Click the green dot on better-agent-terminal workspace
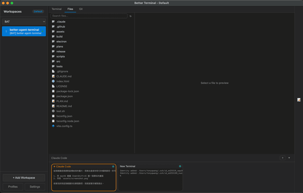Screen dimensions: 303x193 tap(42, 31)
